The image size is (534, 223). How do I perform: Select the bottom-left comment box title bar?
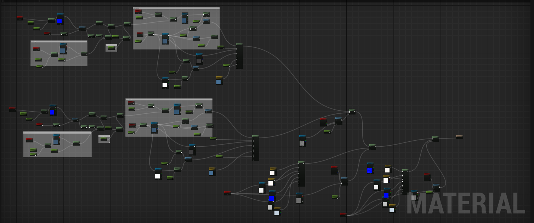tap(57, 133)
